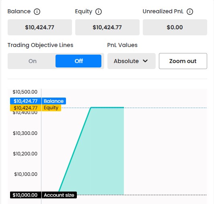Select the Balance value box
The image size is (214, 204).
tap(40, 27)
